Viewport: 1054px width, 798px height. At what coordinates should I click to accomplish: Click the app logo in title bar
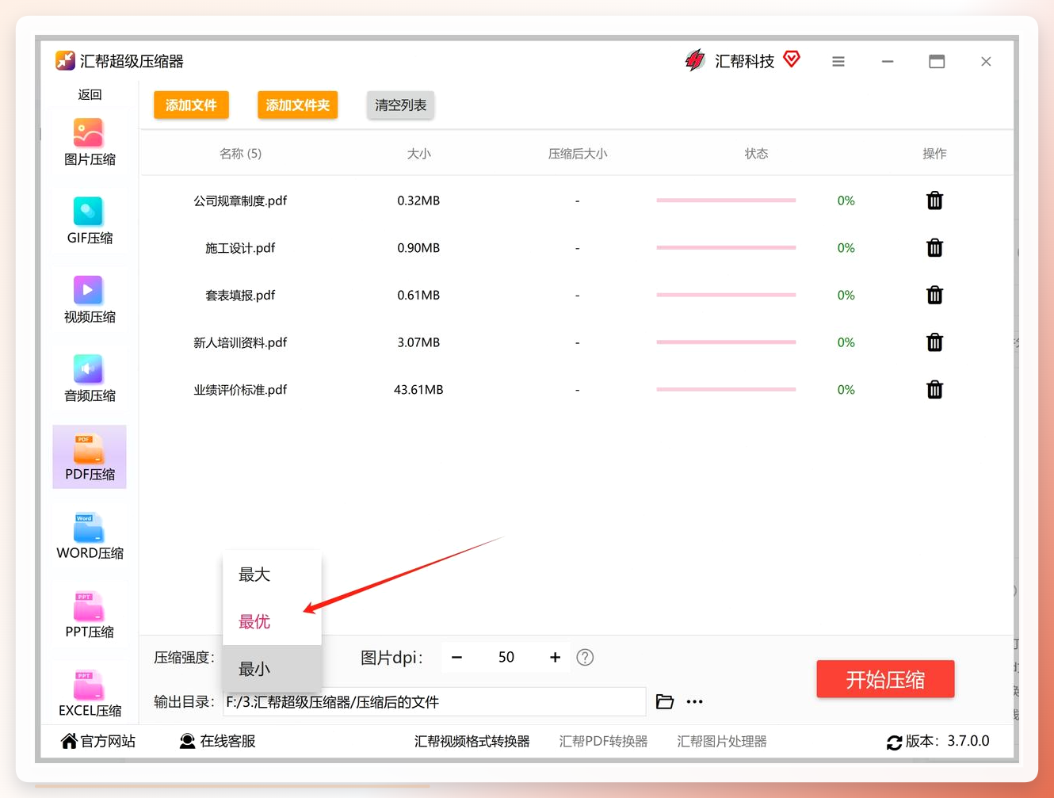coord(65,61)
